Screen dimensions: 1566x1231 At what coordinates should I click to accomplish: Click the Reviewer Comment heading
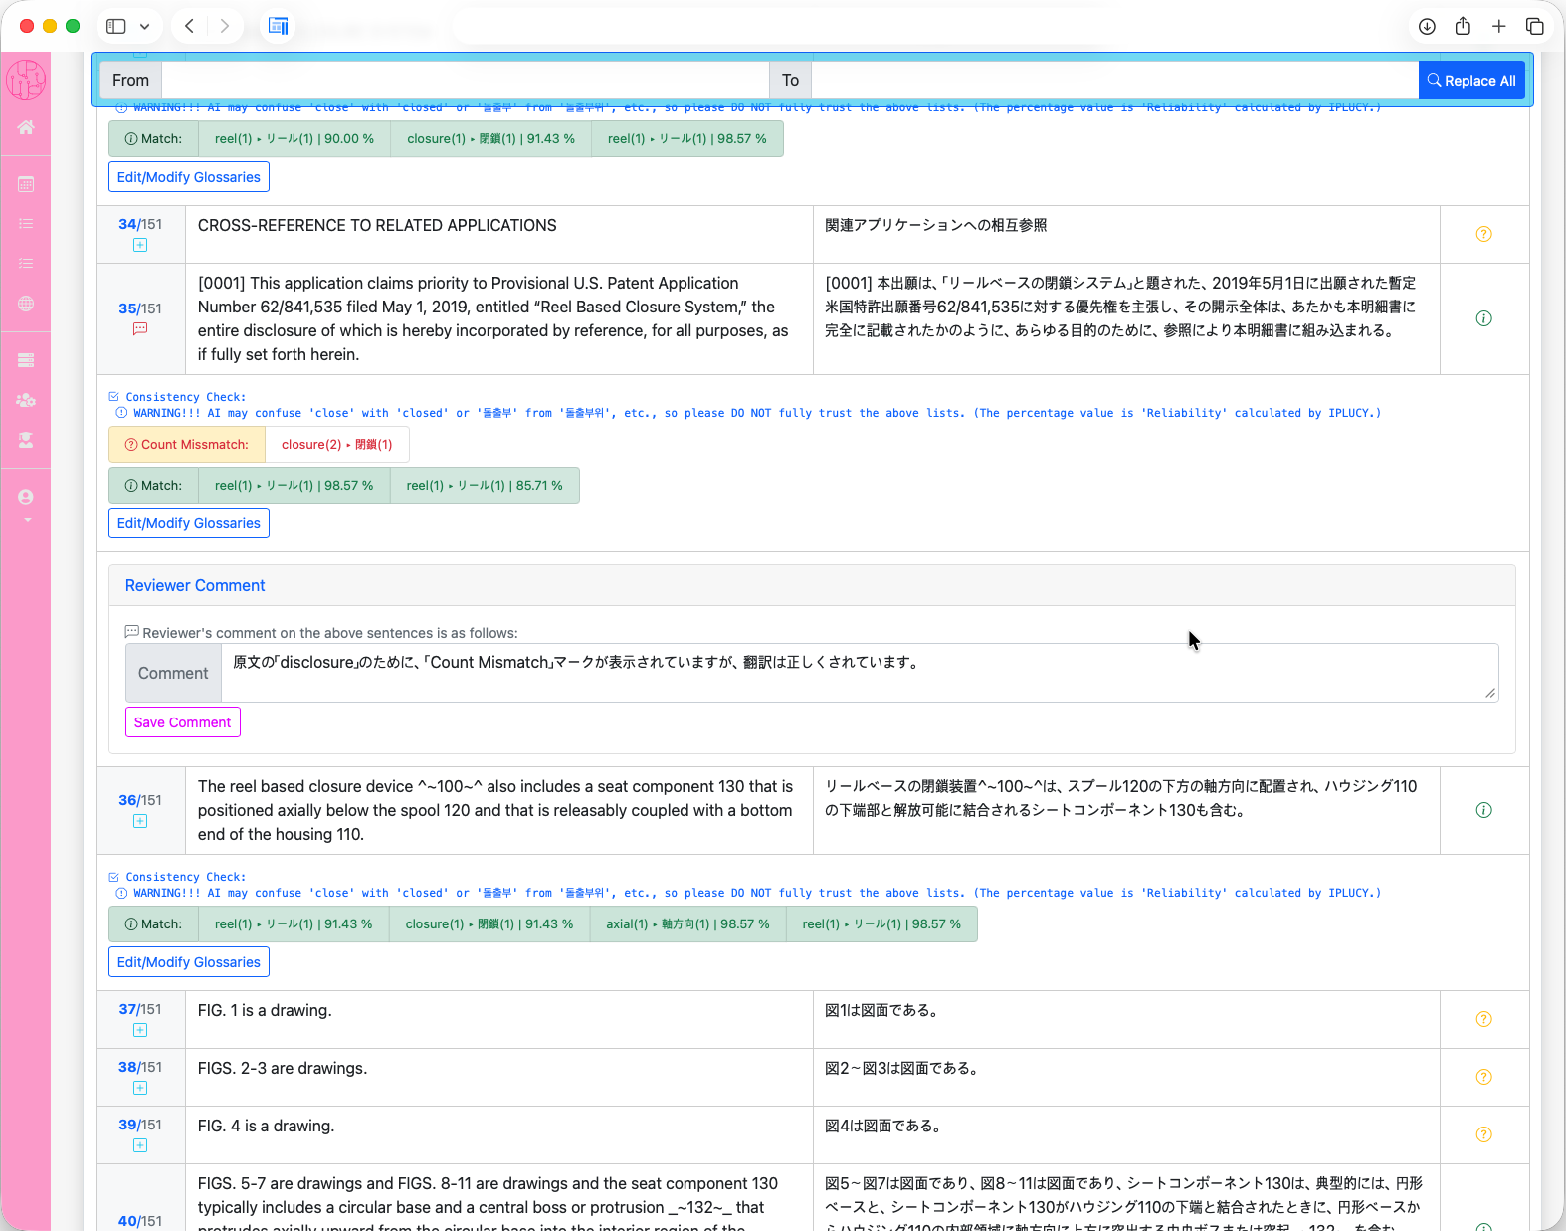195,586
